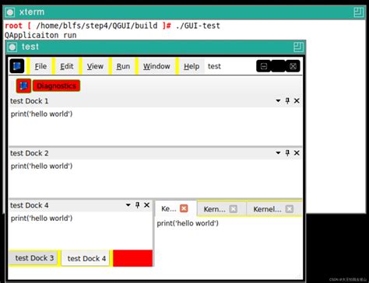Viewport: 369px width, 283px height.
Task: Click the red Diagnostics button
Action: tap(56, 86)
